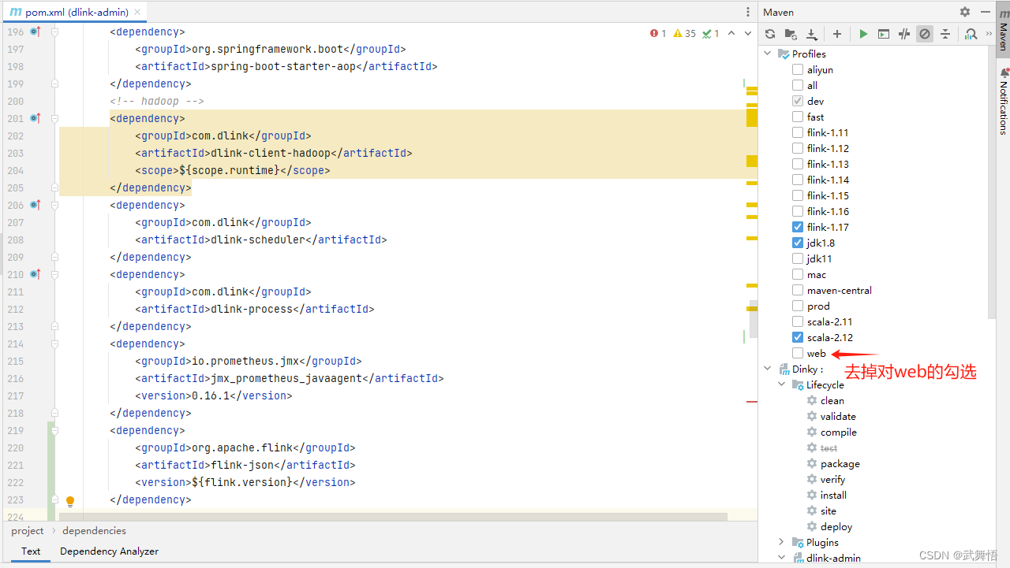Reload all Maven projects
The height and width of the screenshot is (568, 1010).
pos(769,34)
